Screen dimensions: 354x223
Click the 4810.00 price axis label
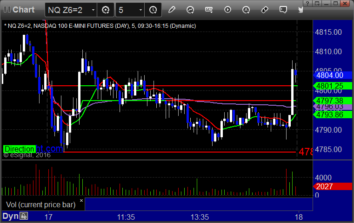coord(328,52)
